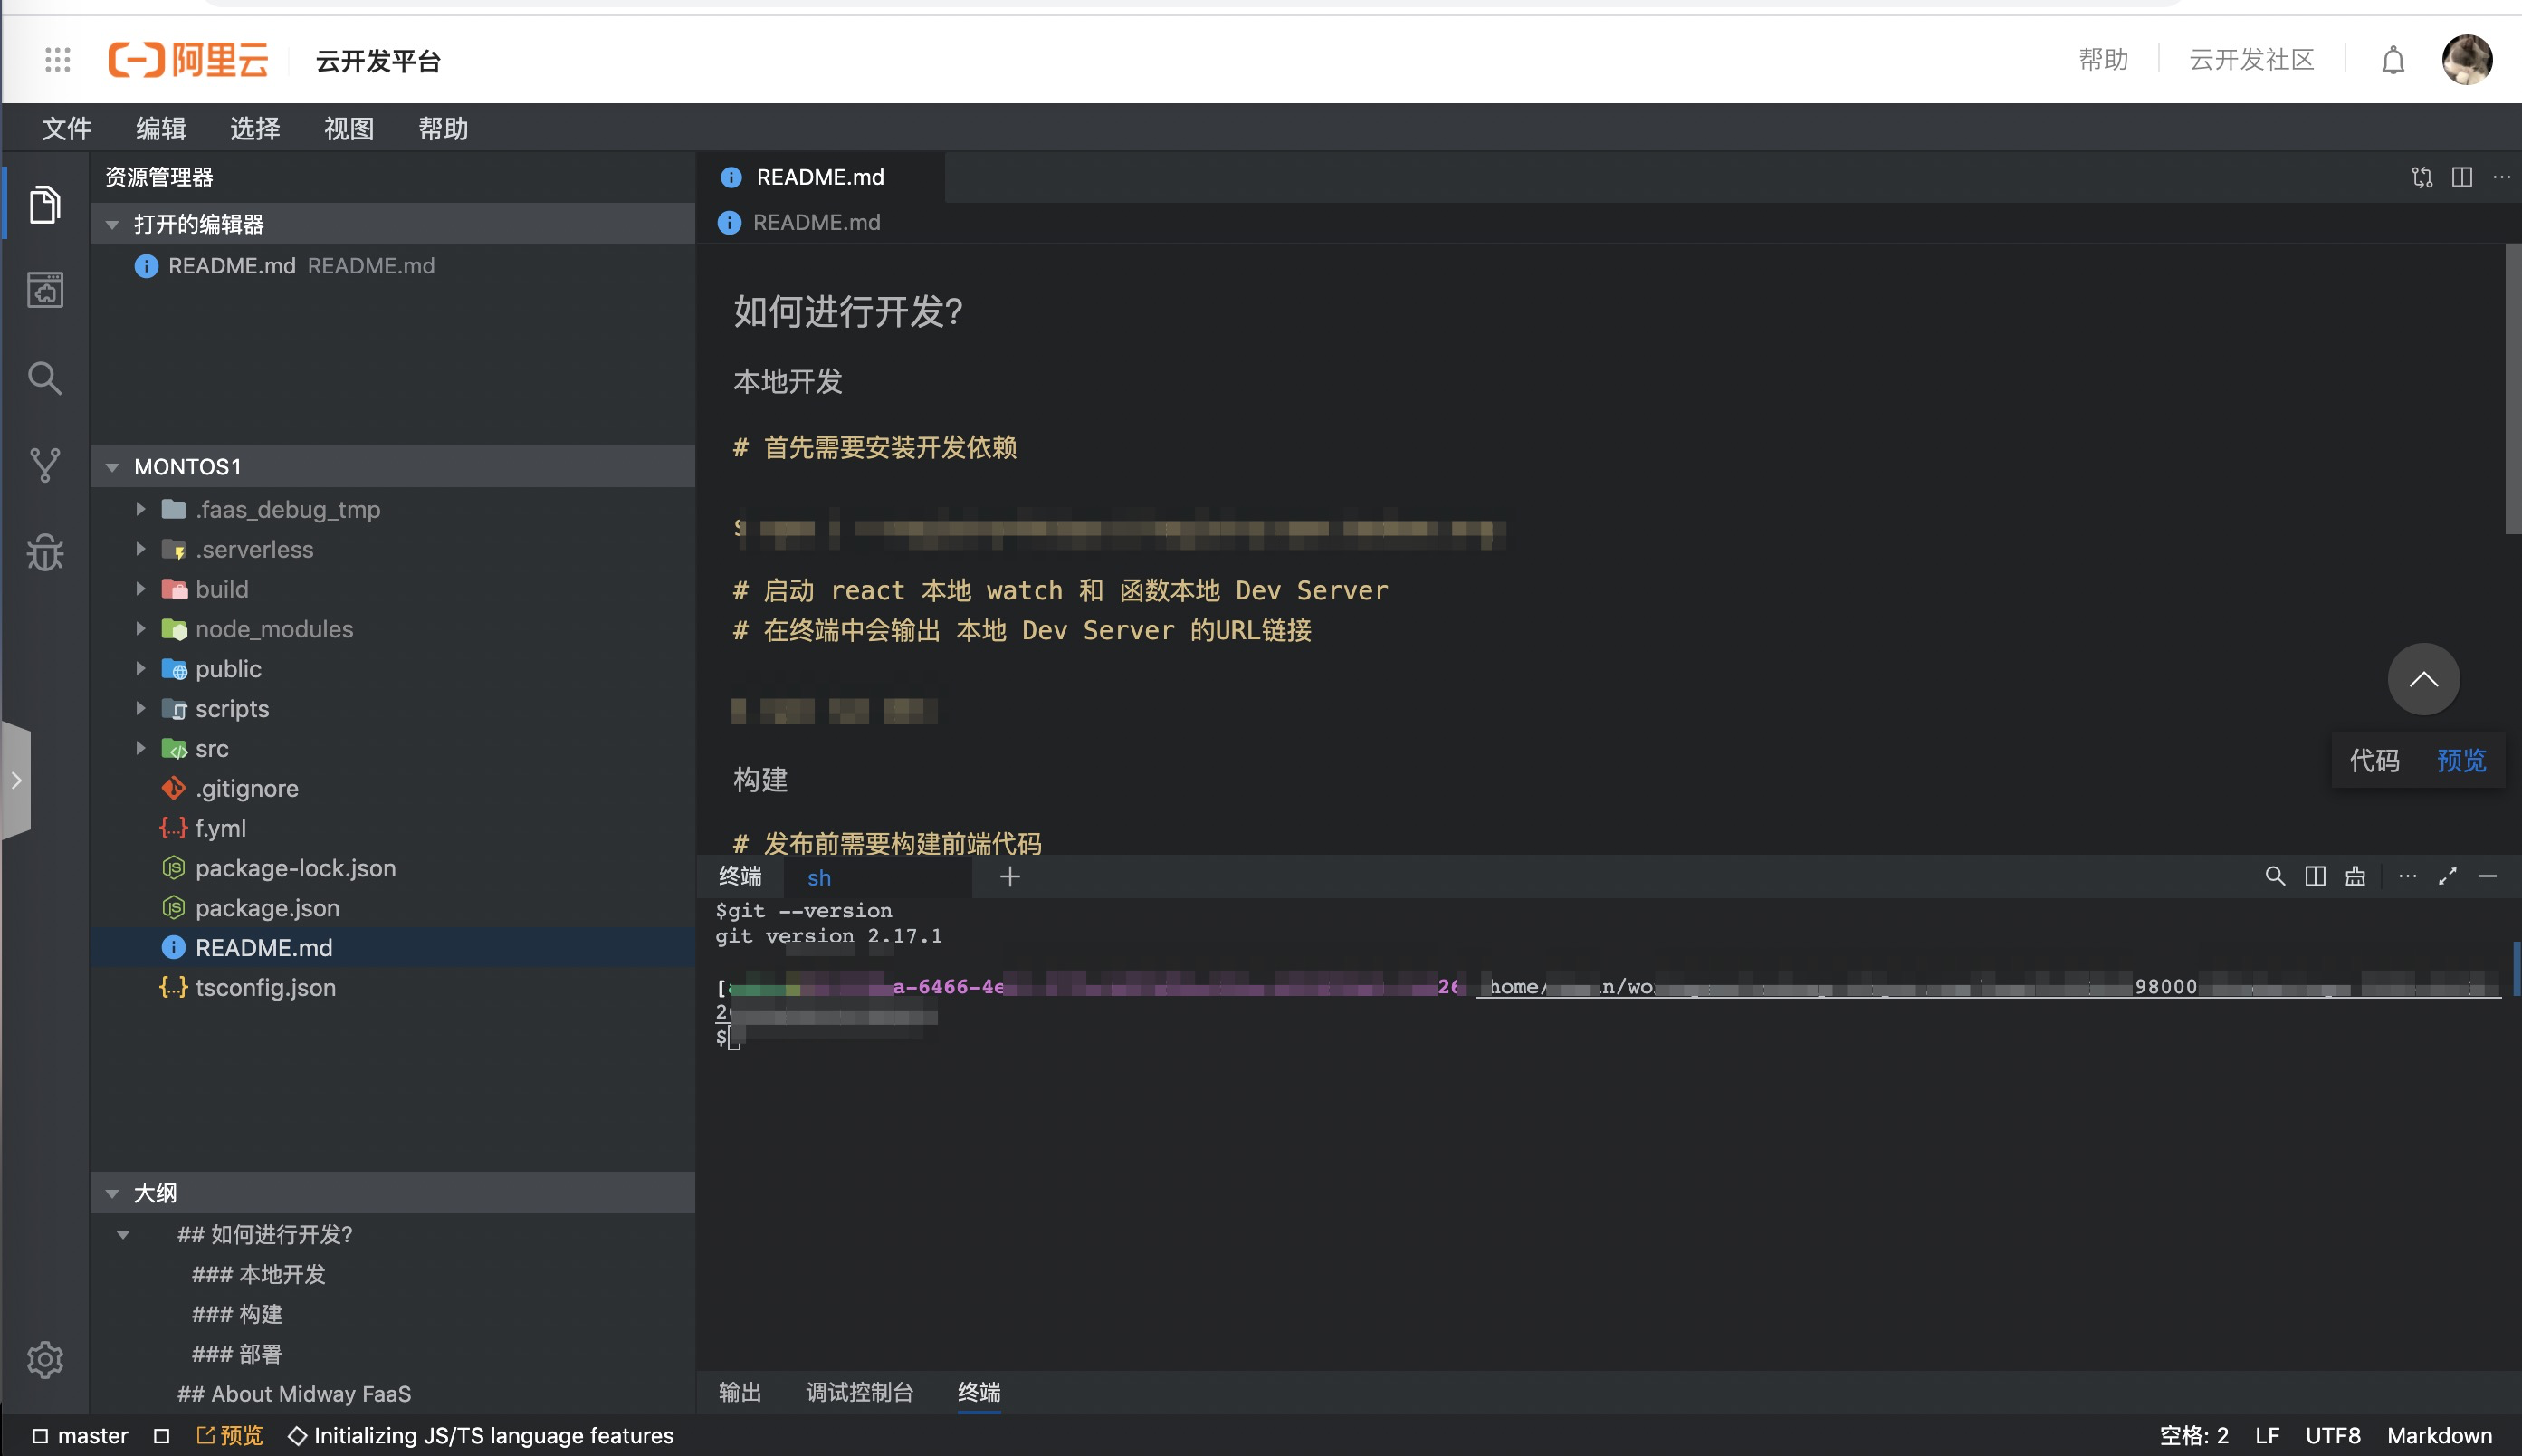This screenshot has width=2522, height=1456.
Task: Open the 文件 menu
Action: coord(66,128)
